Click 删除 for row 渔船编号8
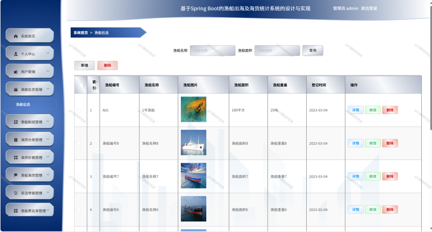This screenshot has height=232, width=432. (390, 143)
